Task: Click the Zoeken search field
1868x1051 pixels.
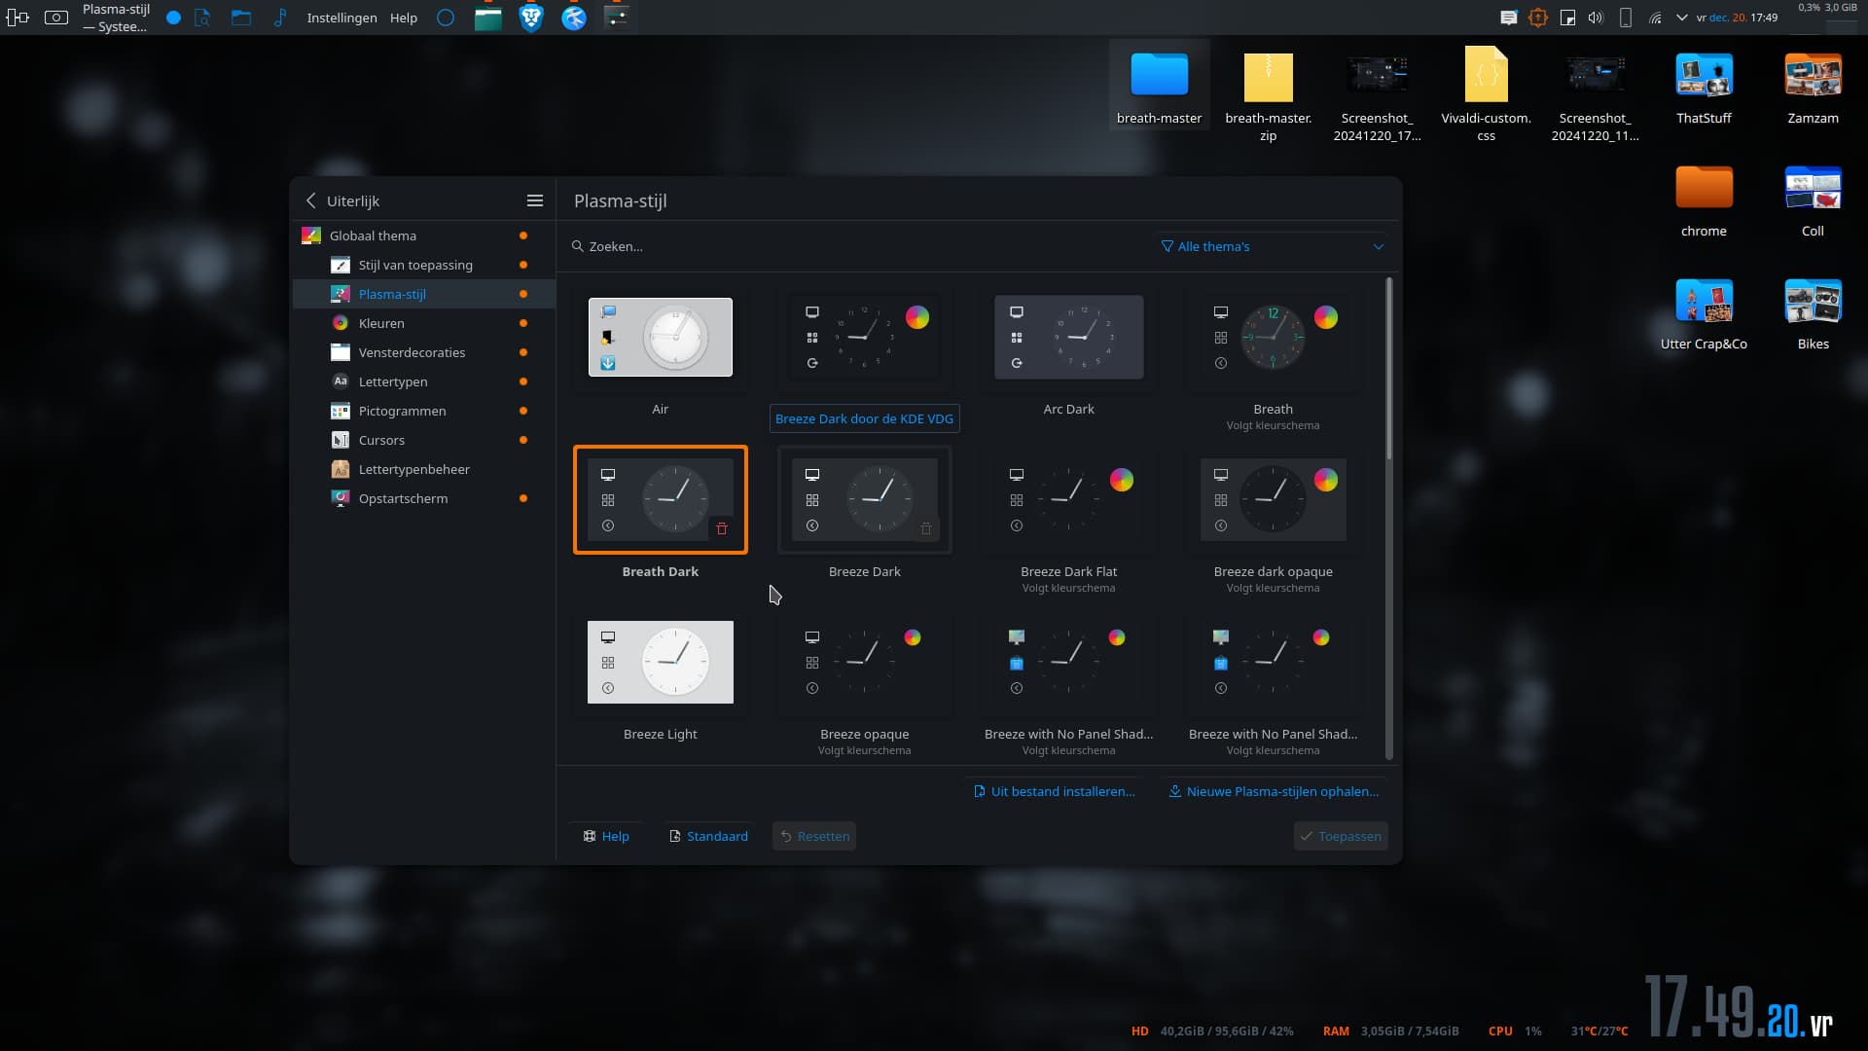Action: pos(856,246)
